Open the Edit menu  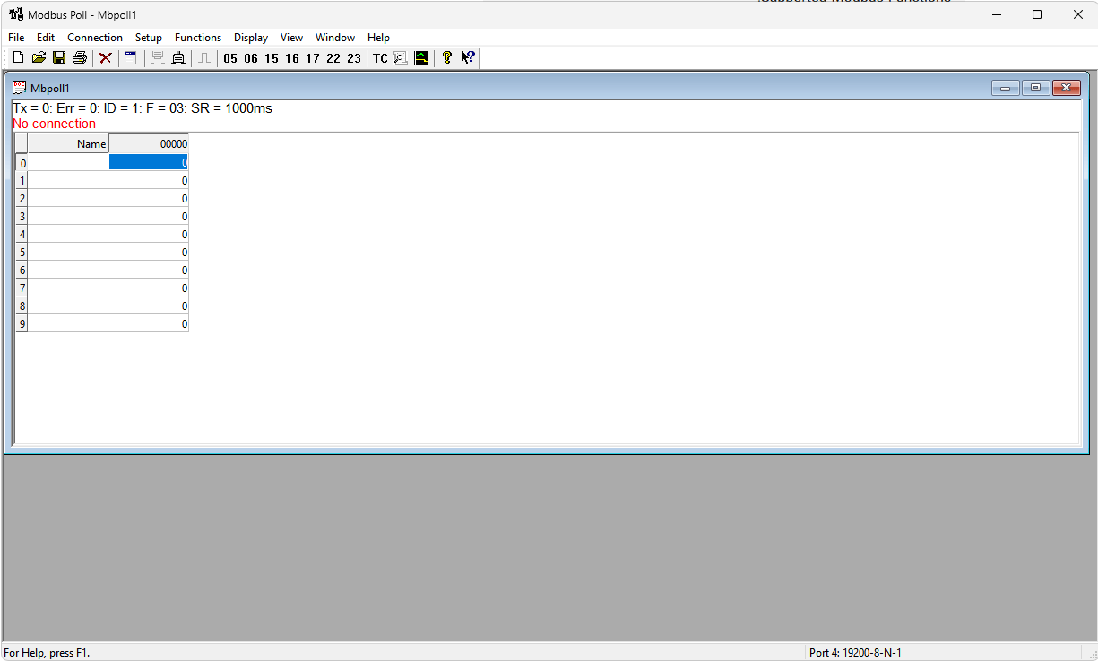click(46, 38)
